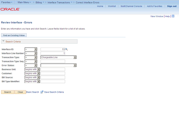Click the Search button
This screenshot has width=179, height=134.
[x=8, y=92]
